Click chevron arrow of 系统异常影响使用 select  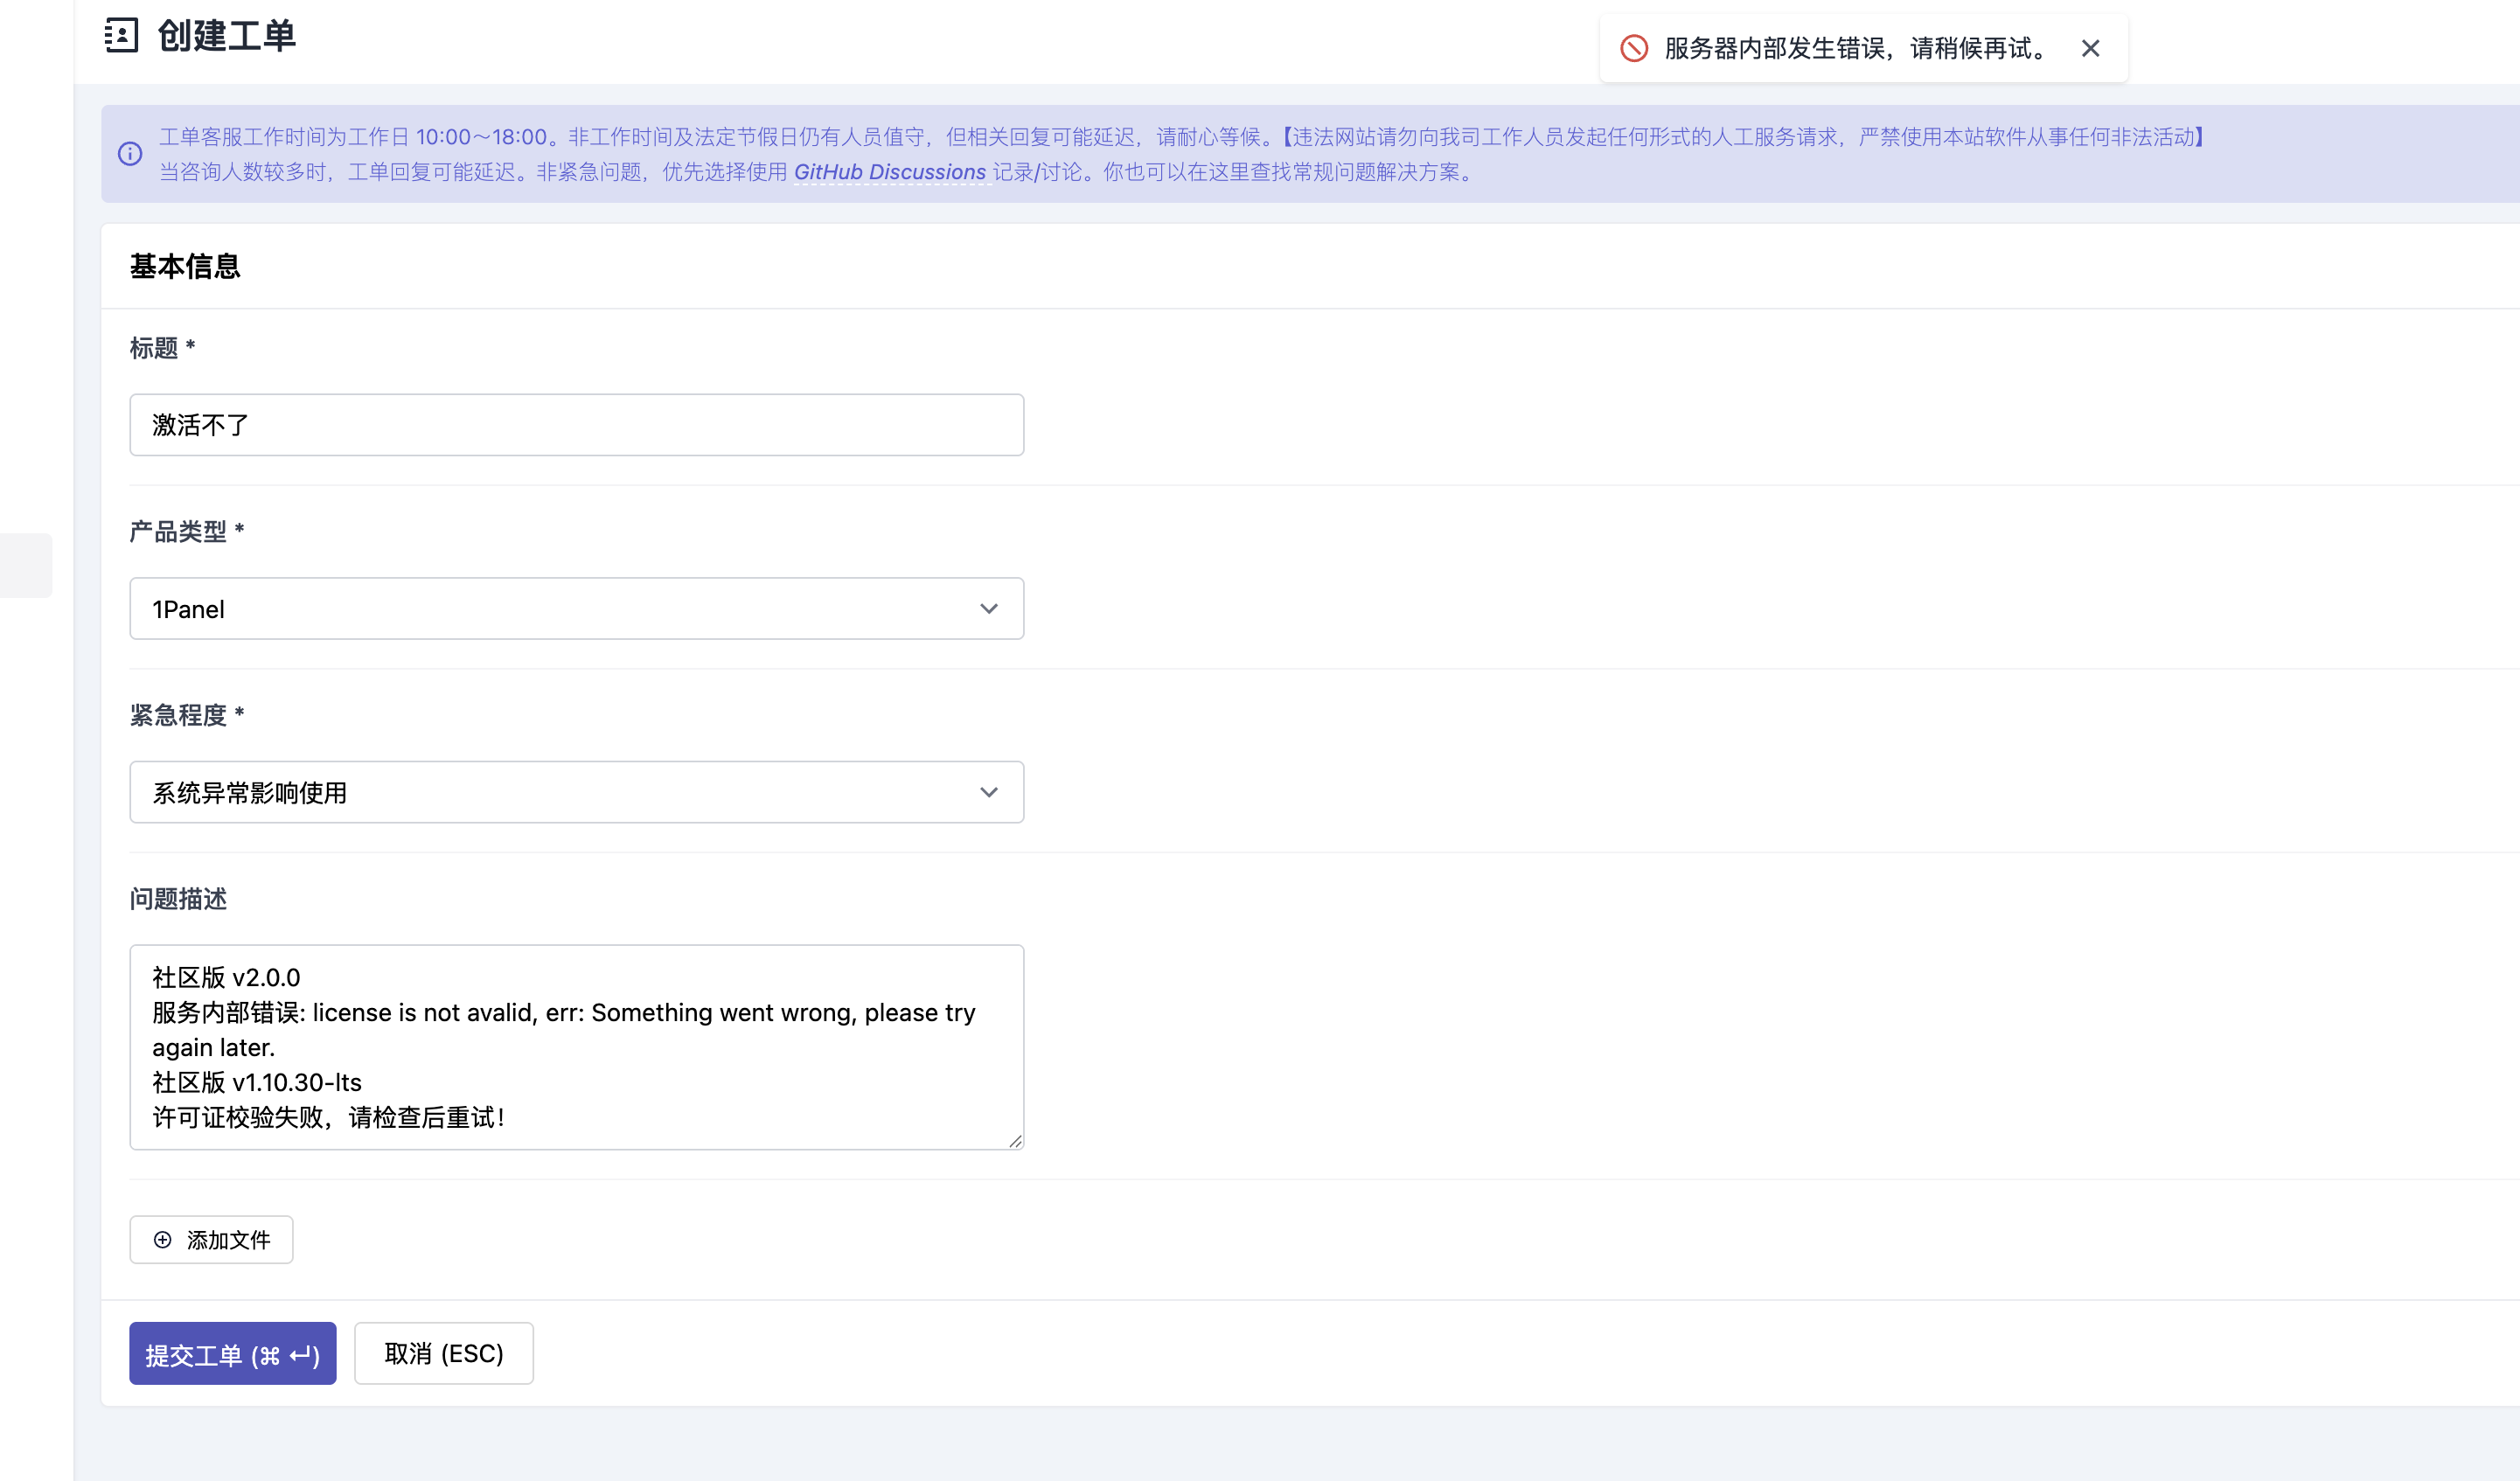[988, 792]
